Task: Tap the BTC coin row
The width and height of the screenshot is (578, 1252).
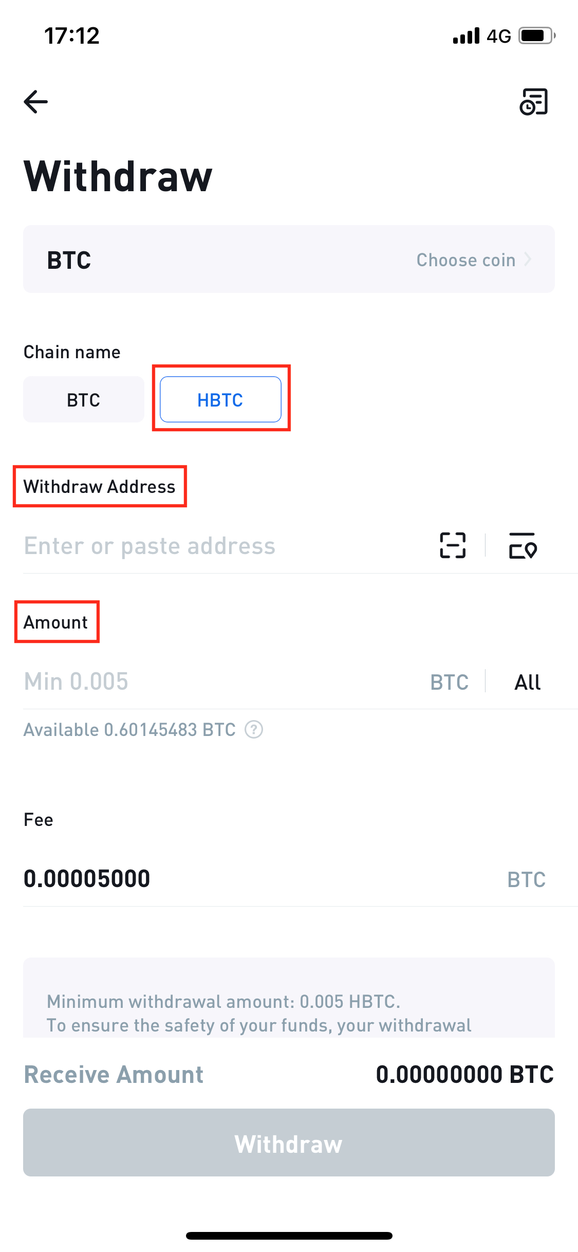Action: tap(289, 259)
